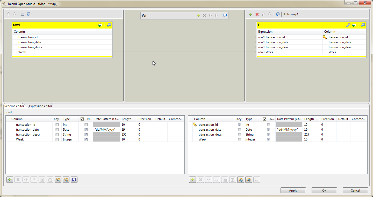Select the Schema editor tab
This screenshot has height=197, width=373.
14,106
